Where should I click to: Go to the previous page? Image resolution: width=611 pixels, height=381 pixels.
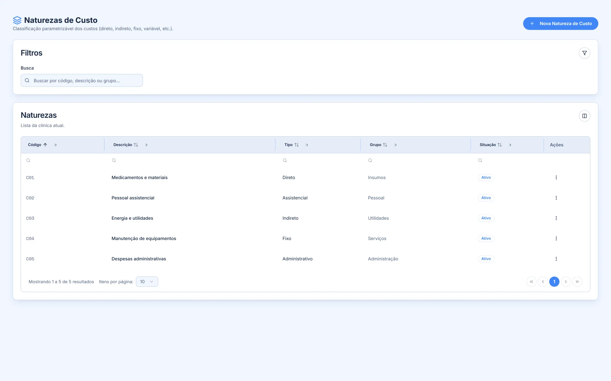543,282
